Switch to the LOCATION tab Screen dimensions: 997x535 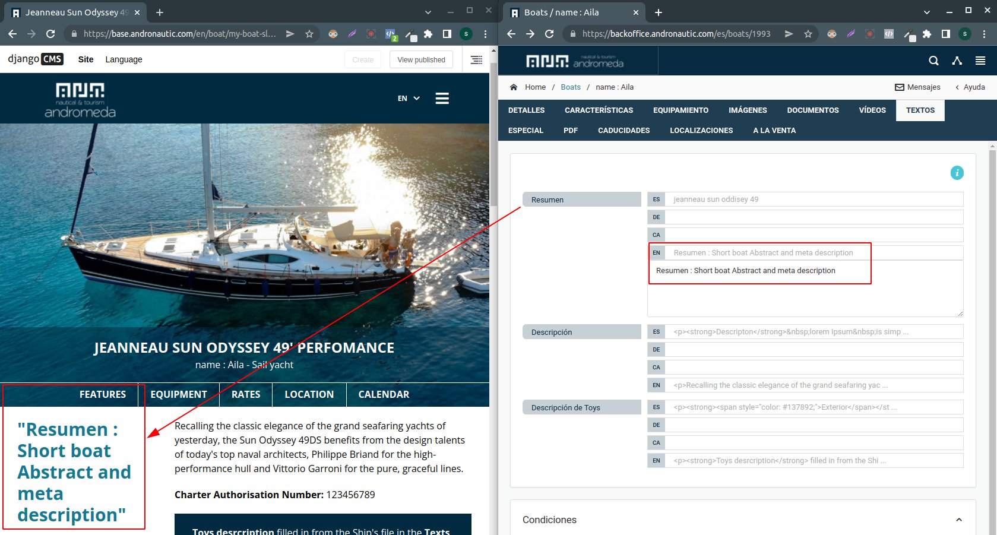[309, 394]
